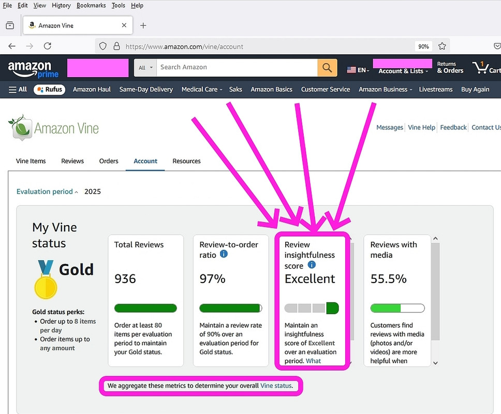The height and width of the screenshot is (414, 501).
Task: Close the Amazon Vine browser tab
Action: [124, 25]
